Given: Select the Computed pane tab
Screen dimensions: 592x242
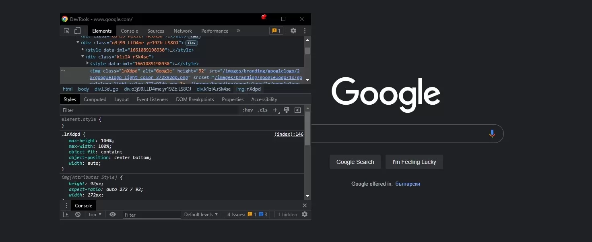Looking at the screenshot, I should pyautogui.click(x=95, y=99).
